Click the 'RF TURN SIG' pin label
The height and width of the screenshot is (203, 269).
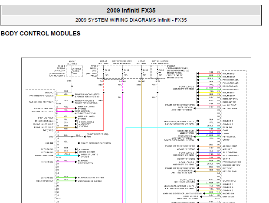click(47, 149)
